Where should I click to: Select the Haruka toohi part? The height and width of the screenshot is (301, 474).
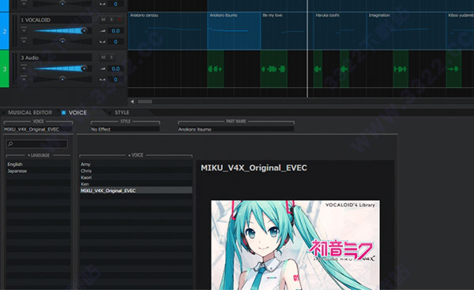pyautogui.click(x=340, y=31)
